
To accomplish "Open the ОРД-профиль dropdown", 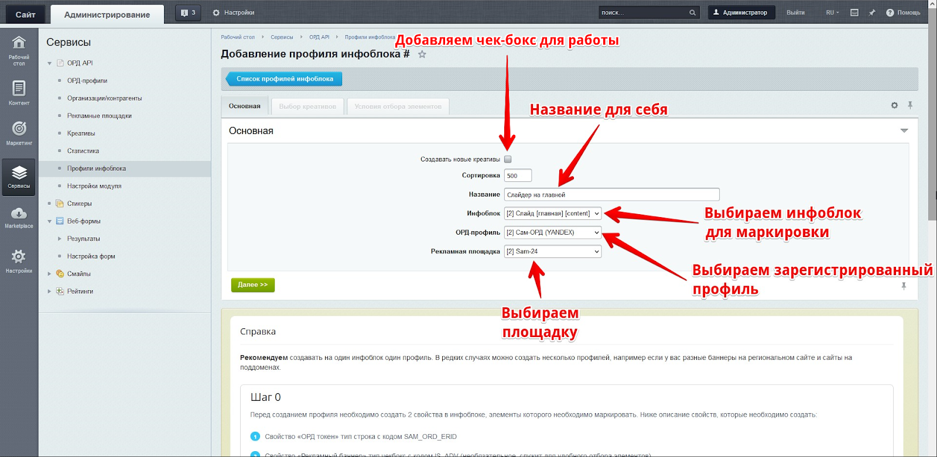I will tap(553, 232).
